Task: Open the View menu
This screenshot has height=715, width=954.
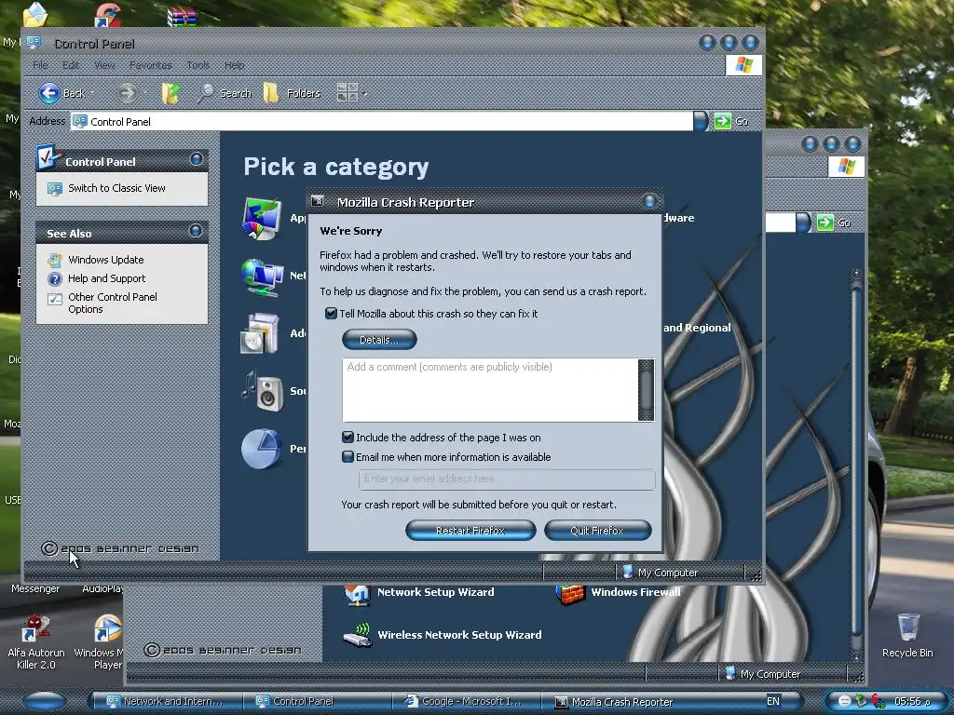Action: pos(104,65)
